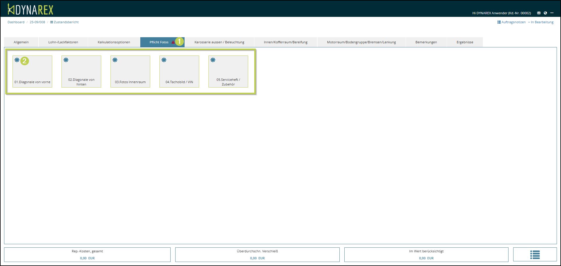Open the Zustandsbericht breadcrumb menu
This screenshot has width=561, height=266.
(x=64, y=22)
